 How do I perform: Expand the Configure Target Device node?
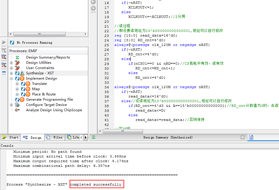(x=11, y=105)
